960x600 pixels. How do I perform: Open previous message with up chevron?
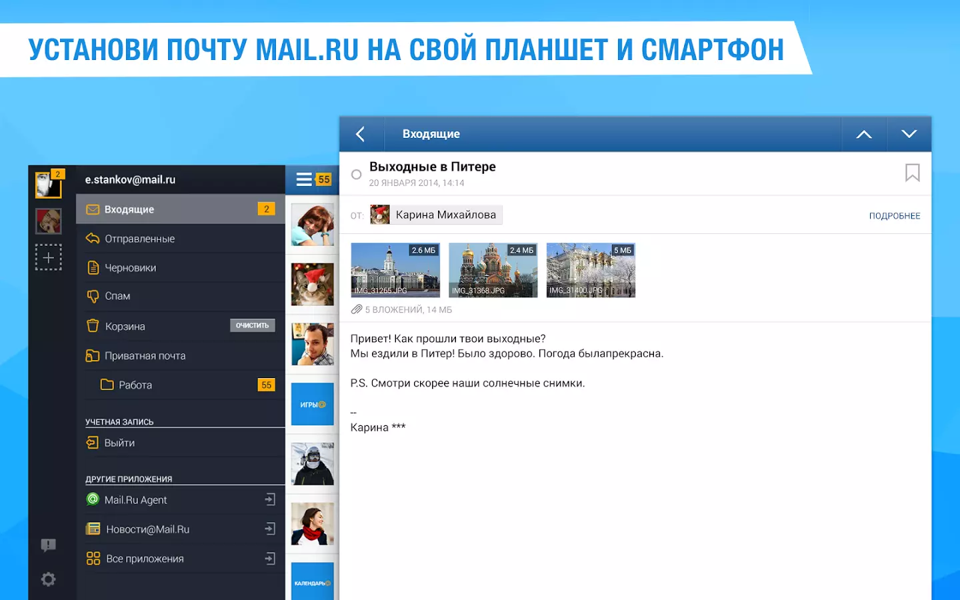864,134
